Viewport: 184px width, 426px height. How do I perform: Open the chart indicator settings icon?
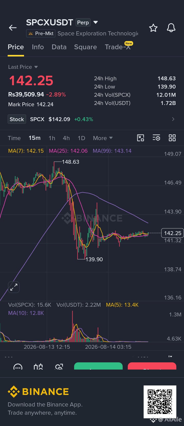tap(156, 138)
